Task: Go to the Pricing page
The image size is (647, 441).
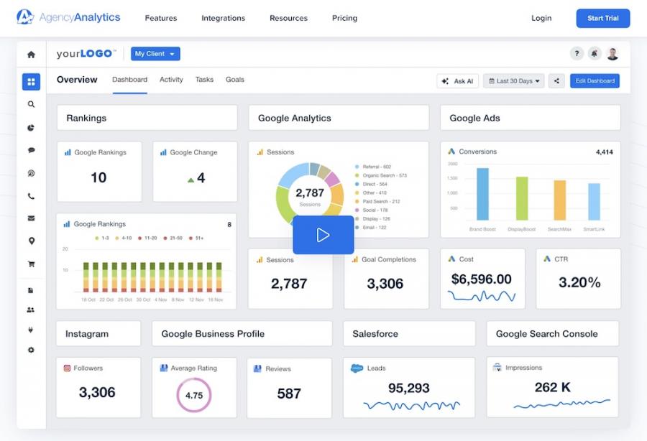Action: [344, 18]
